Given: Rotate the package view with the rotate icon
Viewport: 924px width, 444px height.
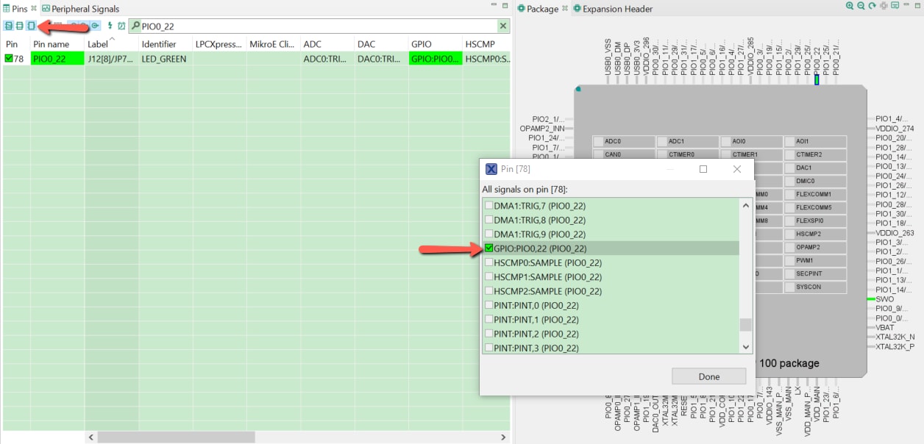Looking at the screenshot, I should (x=873, y=6).
